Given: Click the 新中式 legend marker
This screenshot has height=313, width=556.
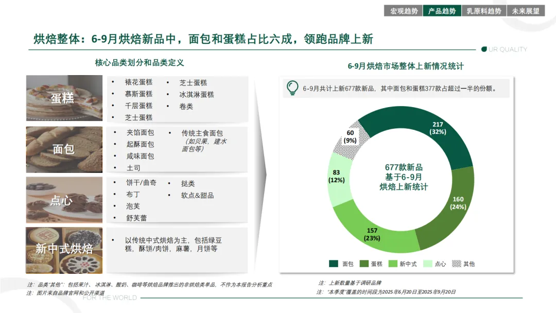Looking at the screenshot, I should 394,263.
